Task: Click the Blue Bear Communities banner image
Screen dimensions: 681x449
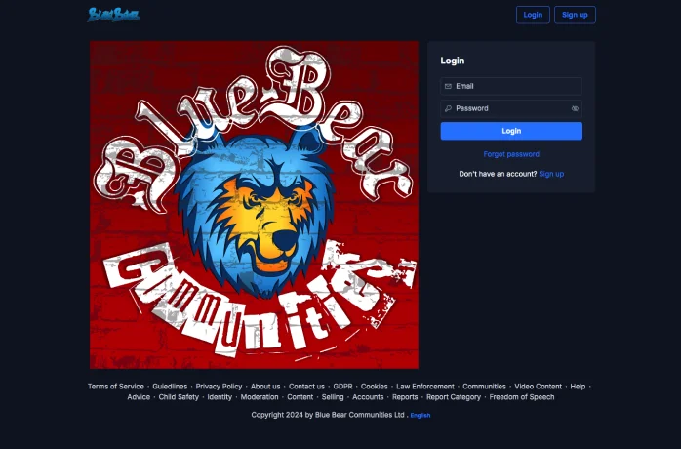Action: 254,205
